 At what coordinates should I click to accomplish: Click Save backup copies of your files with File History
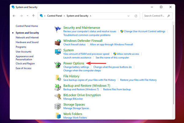pos(90,80)
